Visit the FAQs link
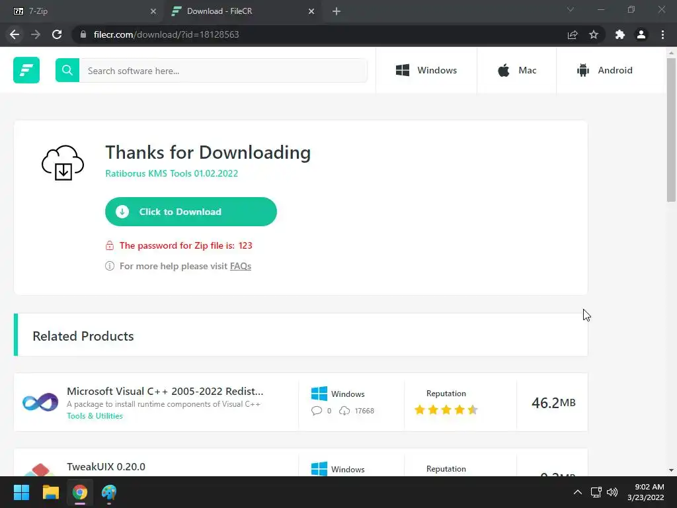The width and height of the screenshot is (677, 508). coord(241,266)
